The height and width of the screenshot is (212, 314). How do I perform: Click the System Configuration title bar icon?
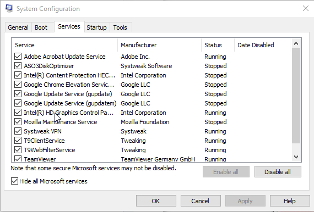pyautogui.click(x=9, y=8)
